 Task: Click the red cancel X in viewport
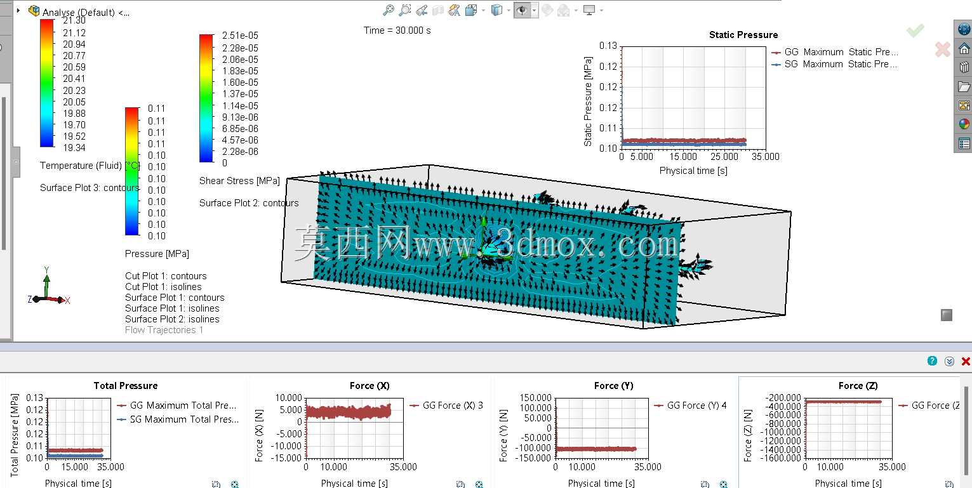[x=943, y=49]
